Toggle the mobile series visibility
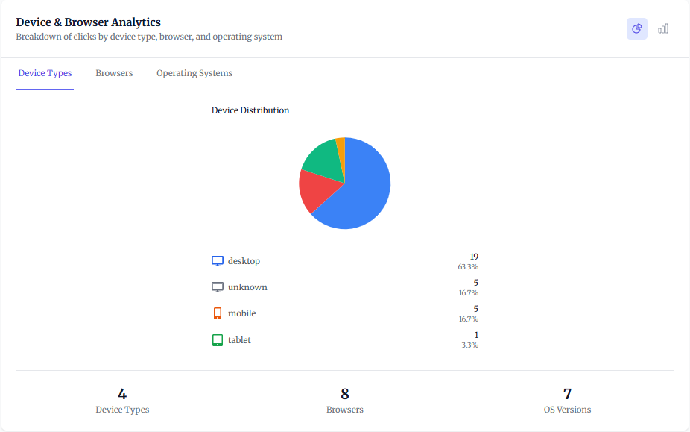The width and height of the screenshot is (690, 432). [x=241, y=313]
